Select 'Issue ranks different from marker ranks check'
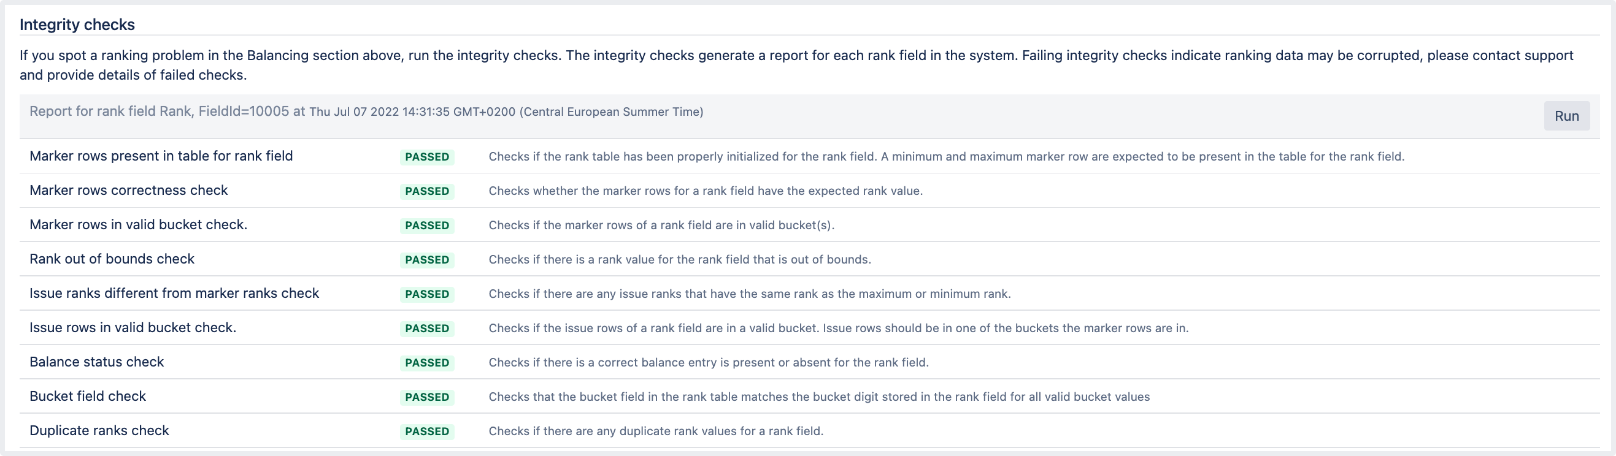The image size is (1616, 456). pyautogui.click(x=174, y=294)
